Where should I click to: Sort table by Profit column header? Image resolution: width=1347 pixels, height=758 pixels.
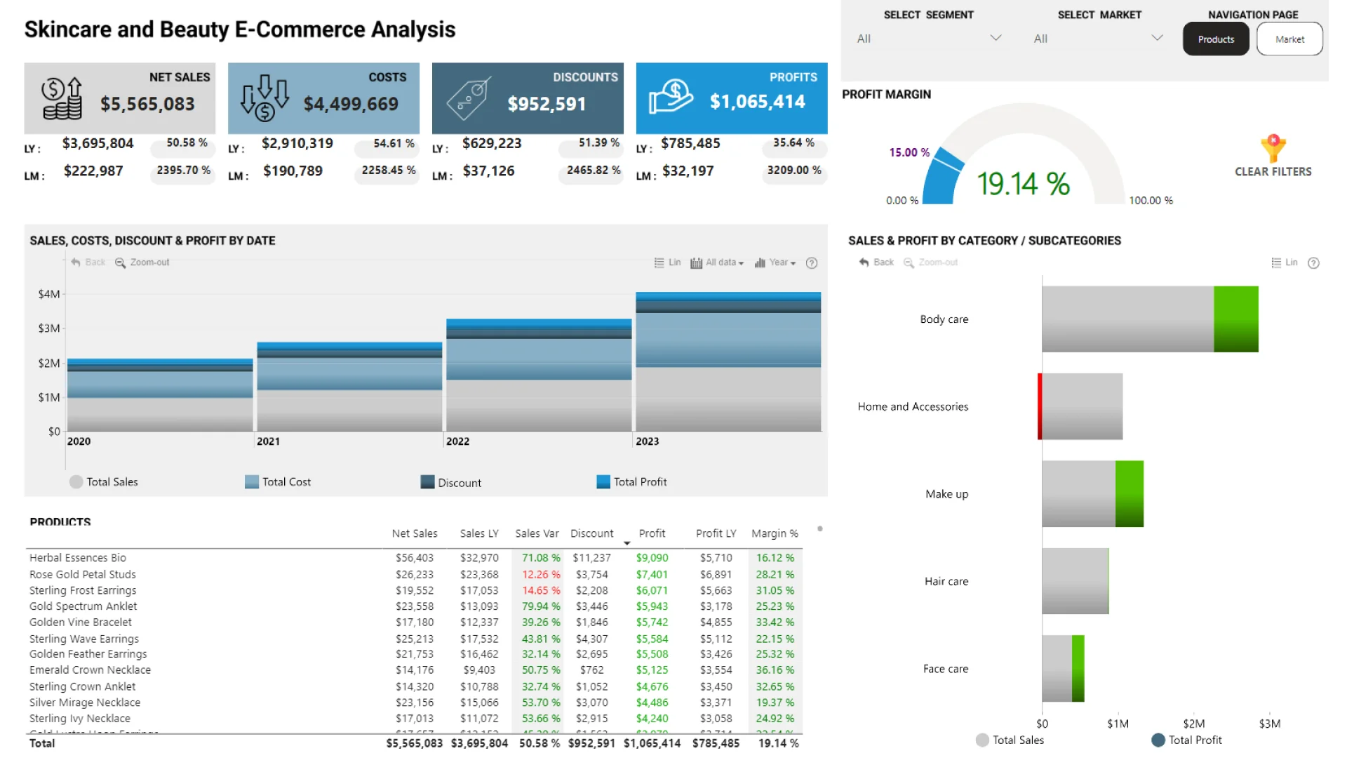tap(652, 534)
